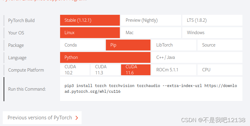The height and width of the screenshot is (126, 250).
Task: Pick Windows as your OS
Action: click(x=212, y=33)
